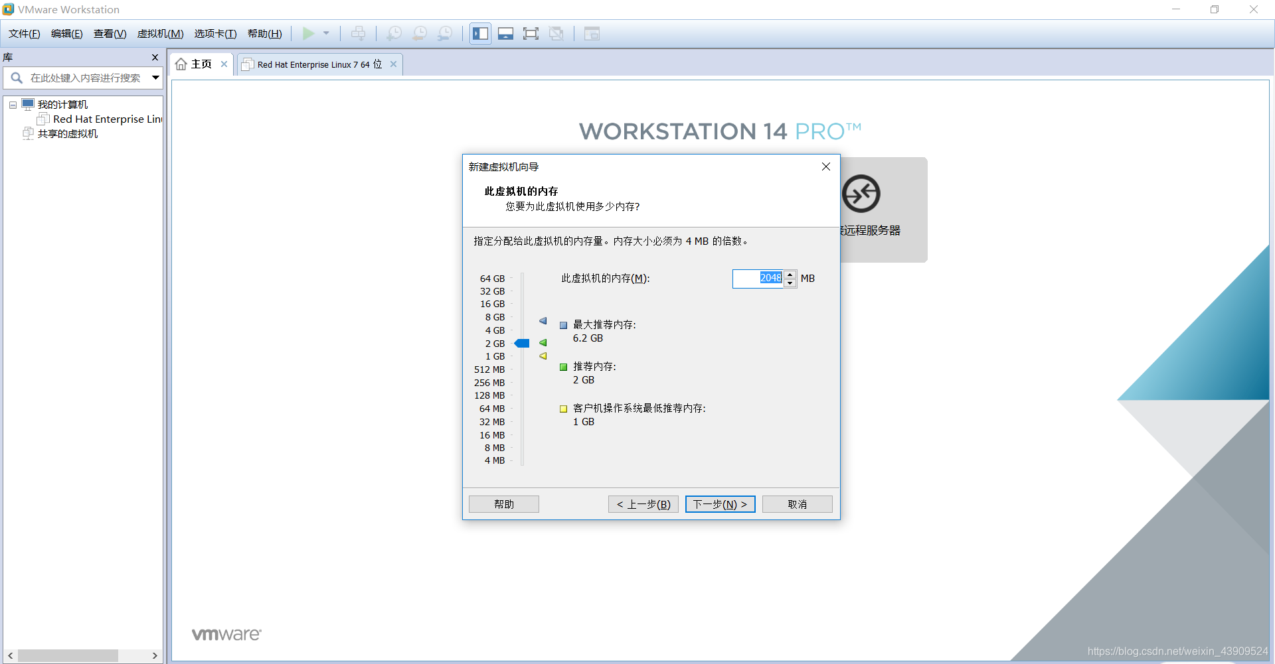Click the 远程服务器 label on home page
Viewport: 1275px width, 664px height.
point(871,230)
